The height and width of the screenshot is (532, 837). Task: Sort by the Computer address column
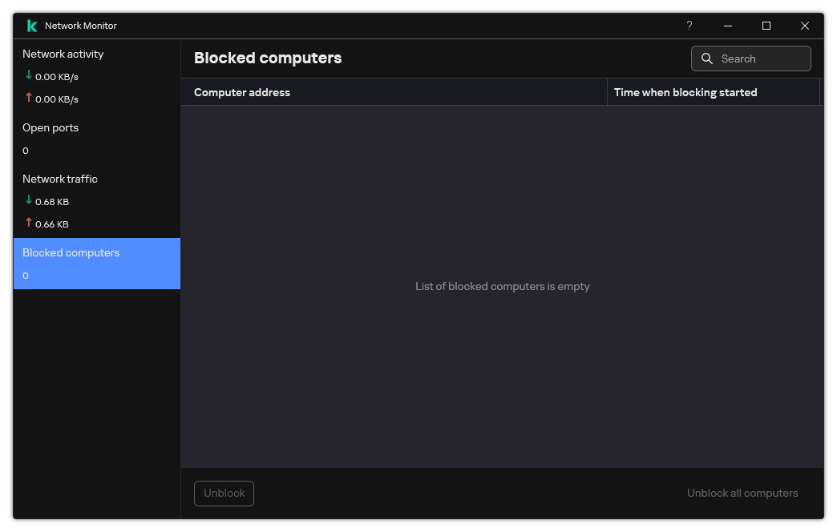click(x=241, y=92)
